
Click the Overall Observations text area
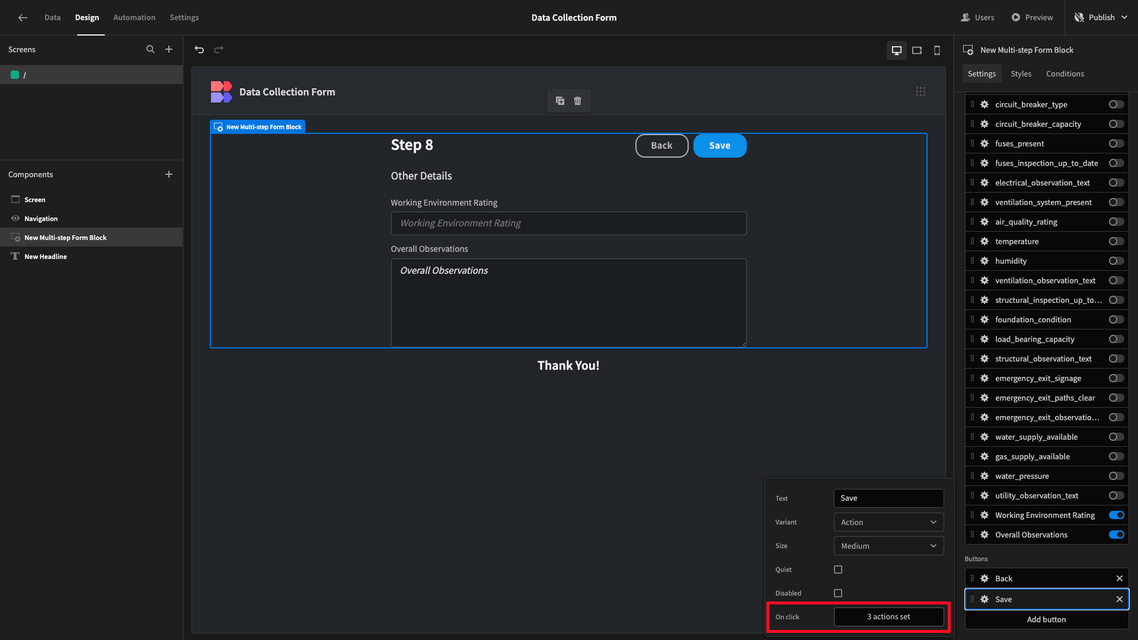click(568, 302)
